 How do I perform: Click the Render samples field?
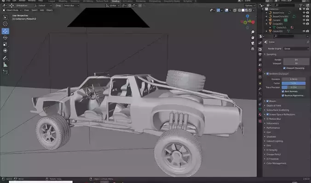pos(296,60)
